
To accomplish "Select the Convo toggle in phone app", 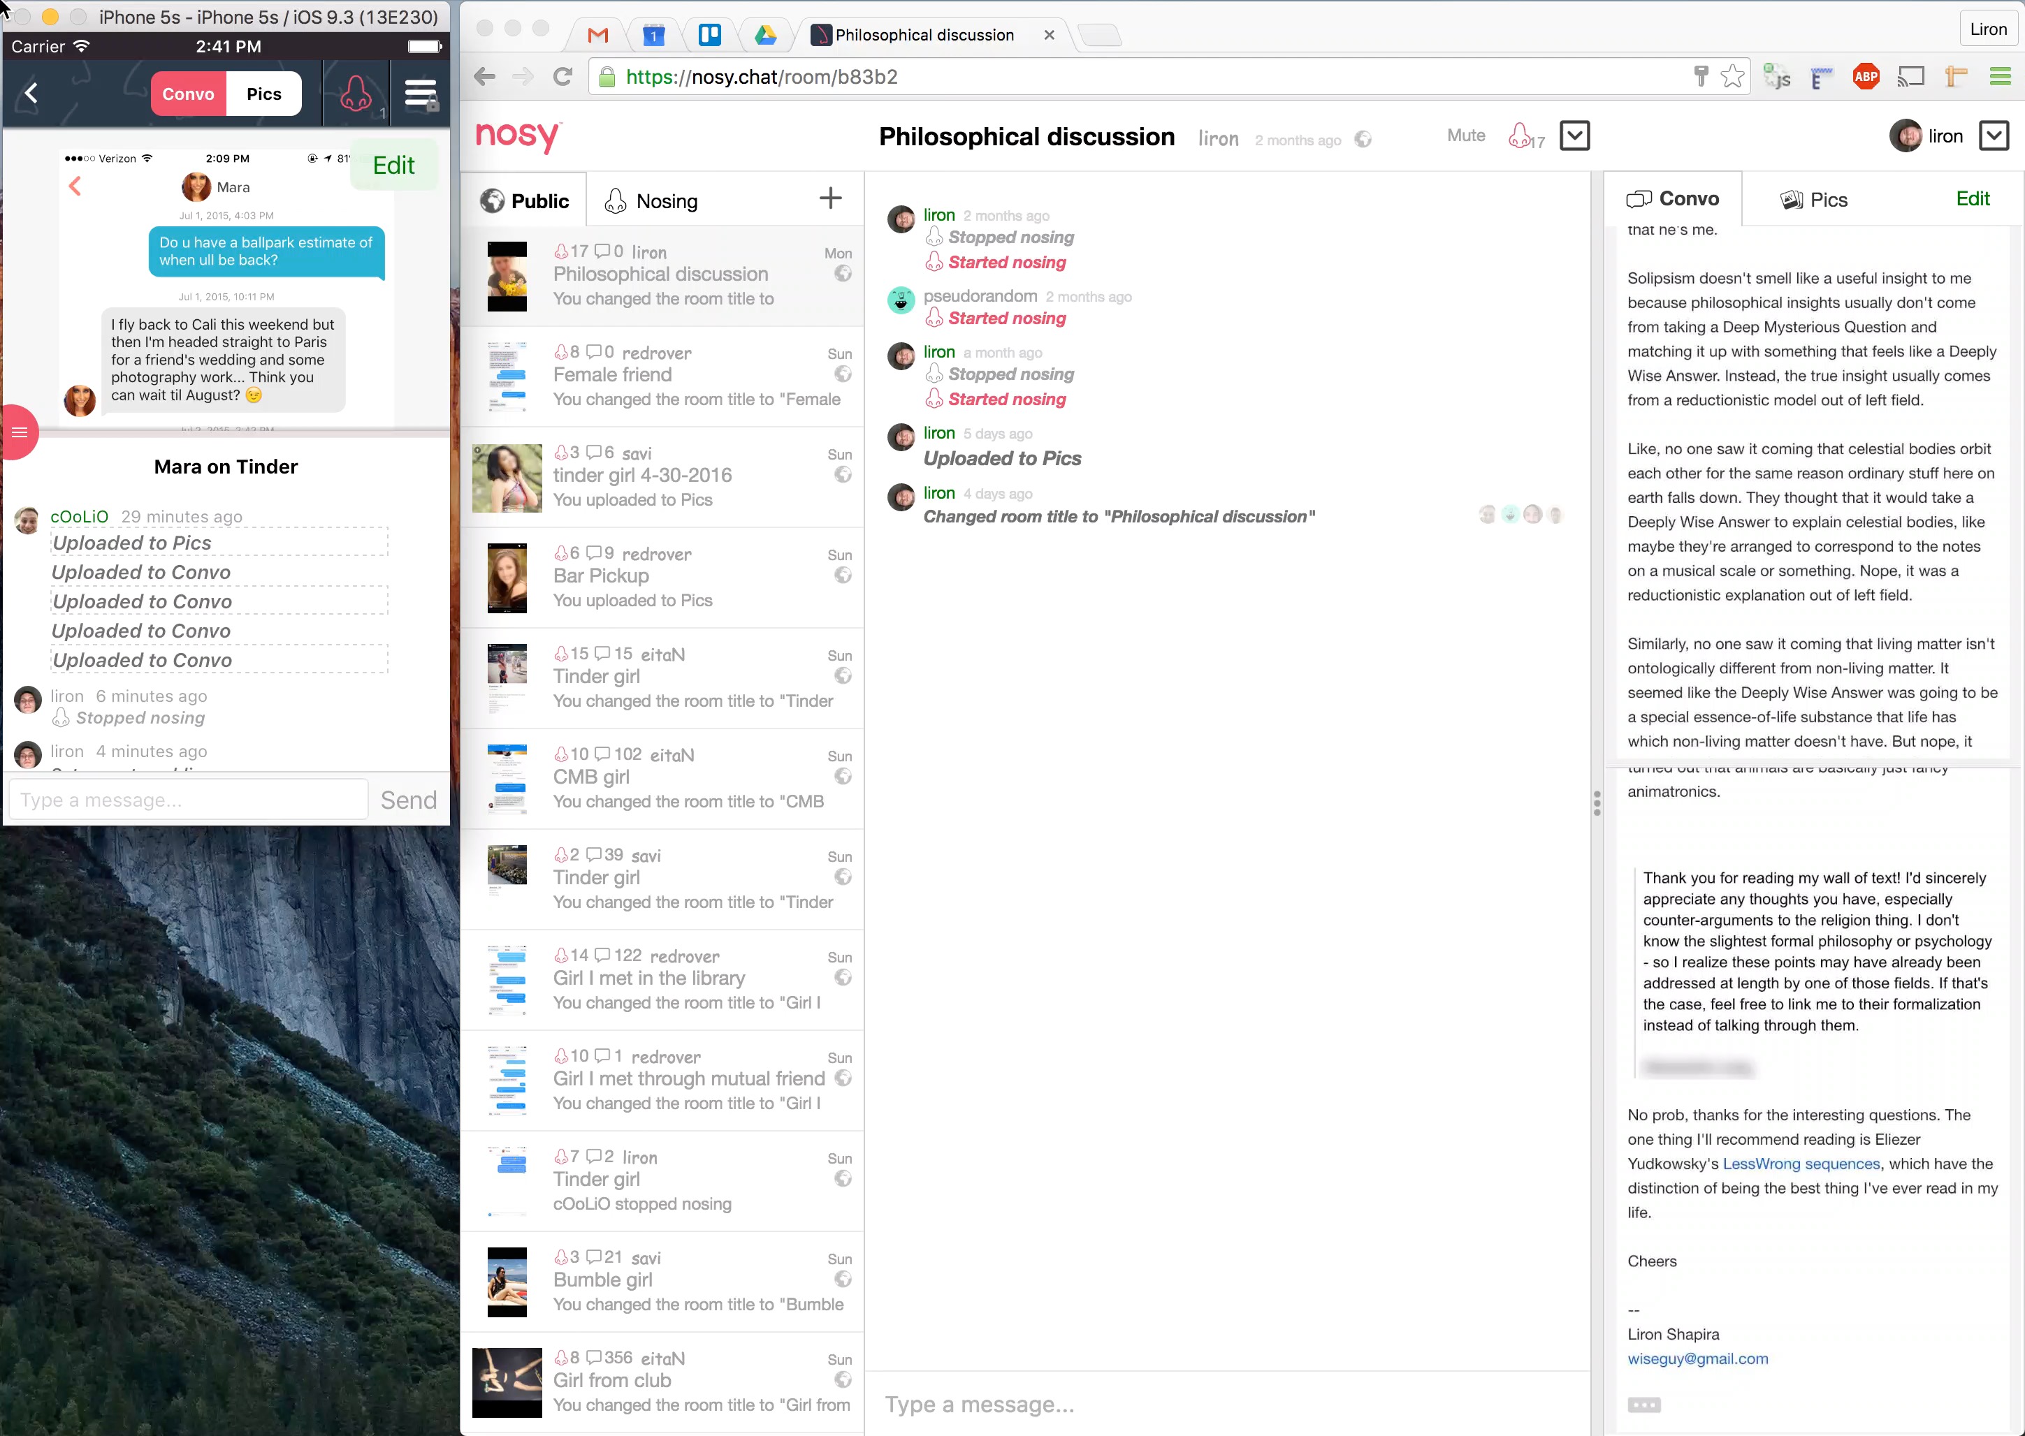I will click(189, 94).
